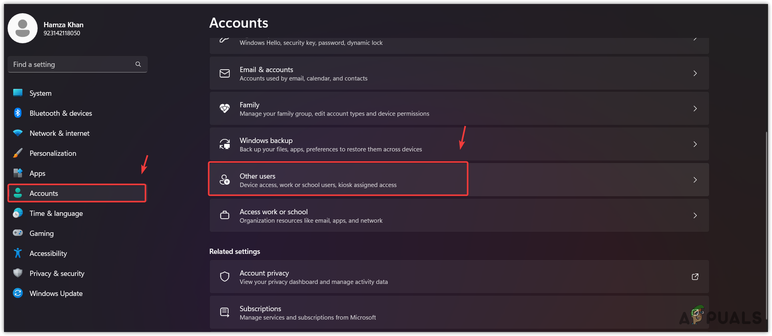This screenshot has width=772, height=336.
Task: Expand Email & accounts chevron arrow
Action: click(695, 73)
